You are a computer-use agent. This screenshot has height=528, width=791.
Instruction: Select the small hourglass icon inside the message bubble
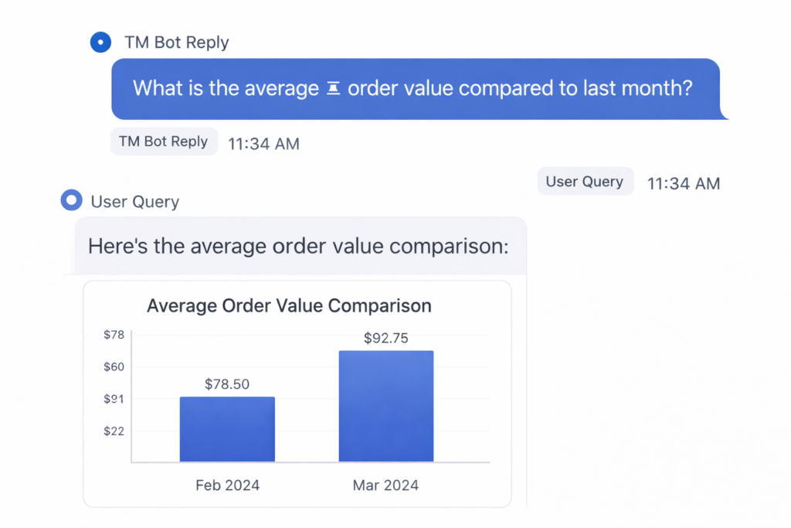(x=332, y=87)
